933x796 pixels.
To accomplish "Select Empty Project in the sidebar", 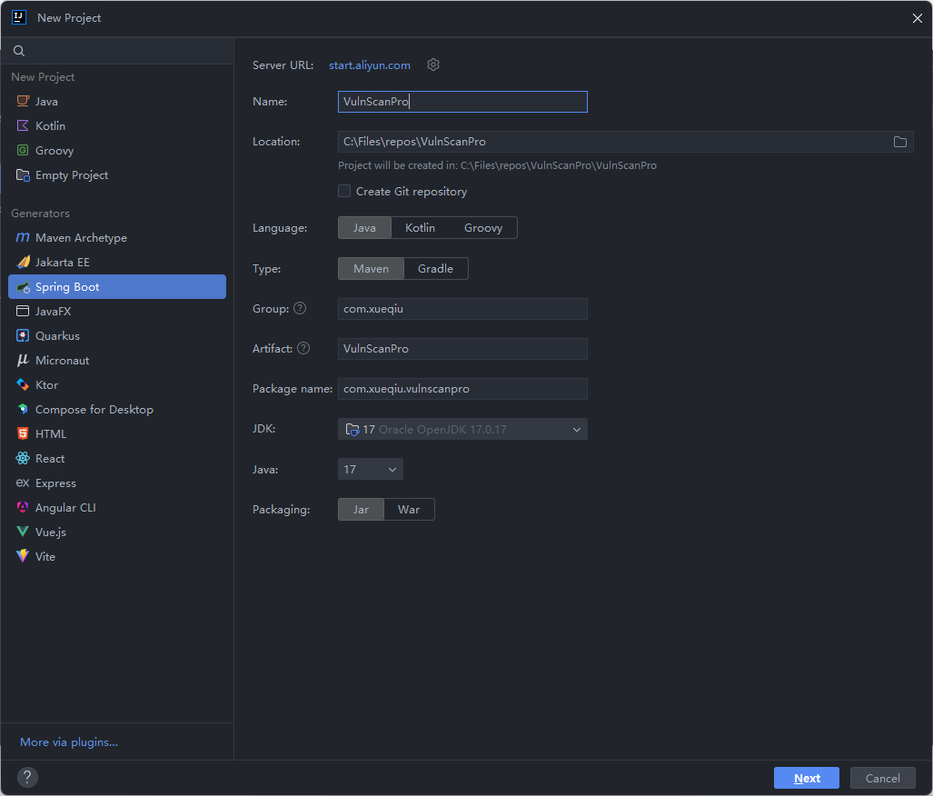I will (x=71, y=175).
